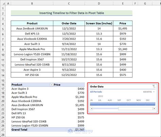This screenshot has height=137, width=161.
Task: Select the date cell 8/11/2022
Action: 69,65
